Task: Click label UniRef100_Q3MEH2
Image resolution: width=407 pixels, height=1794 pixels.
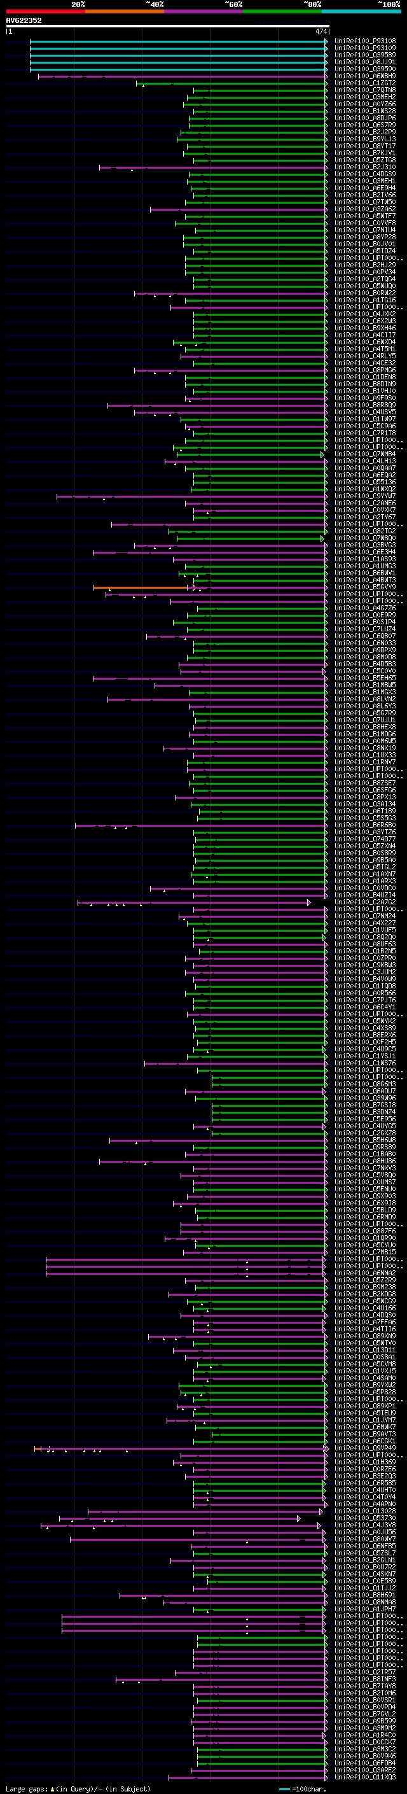Action: click(x=365, y=97)
